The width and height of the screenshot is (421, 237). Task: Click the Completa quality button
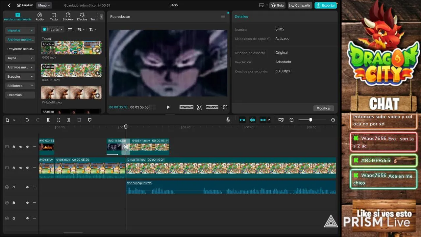click(186, 107)
